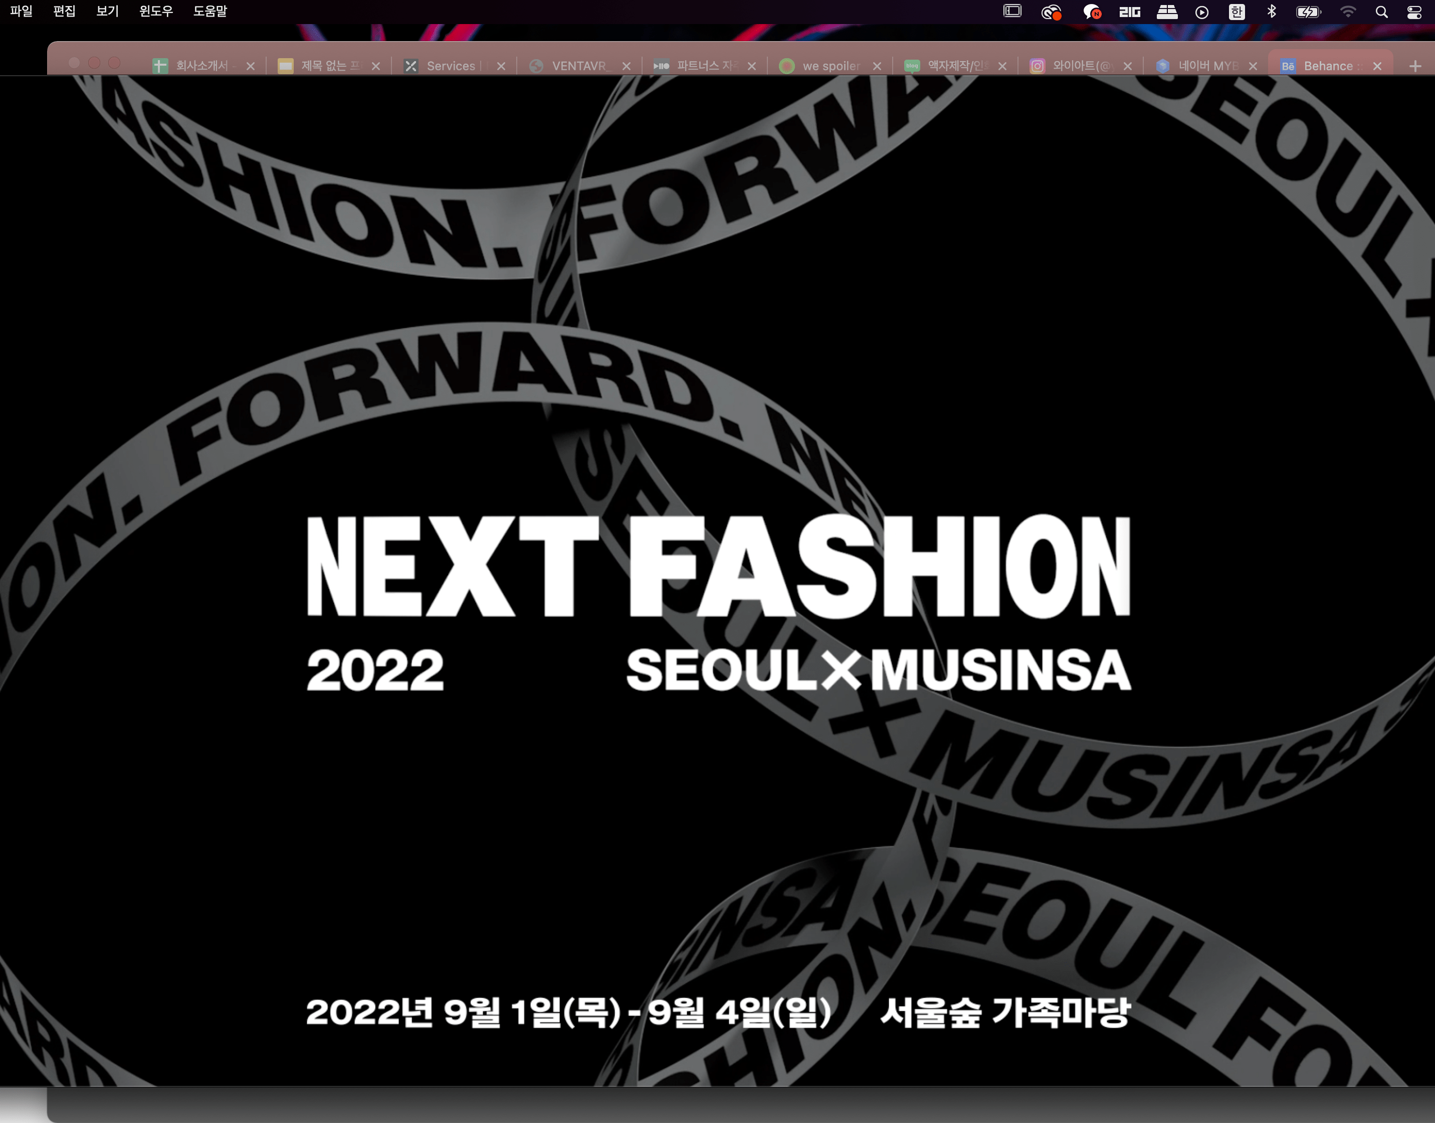Click the 2022 year text
The image size is (1435, 1123).
coord(375,670)
